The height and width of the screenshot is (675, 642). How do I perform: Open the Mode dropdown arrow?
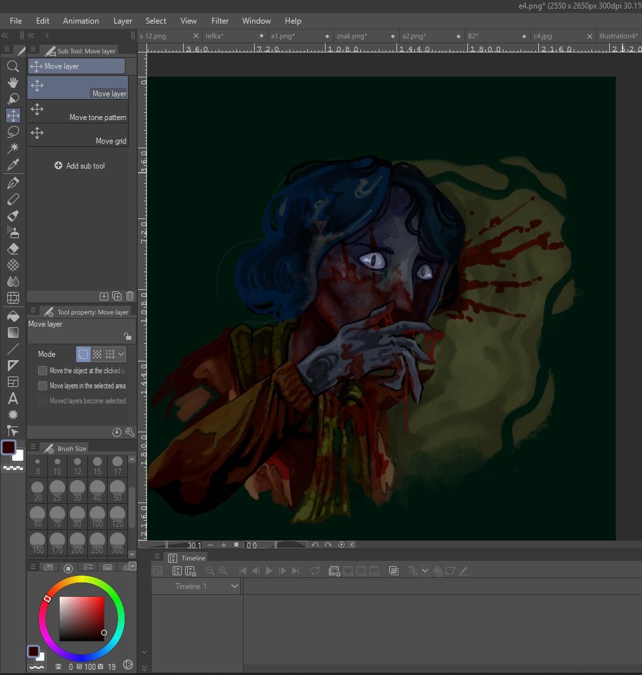[x=121, y=354]
